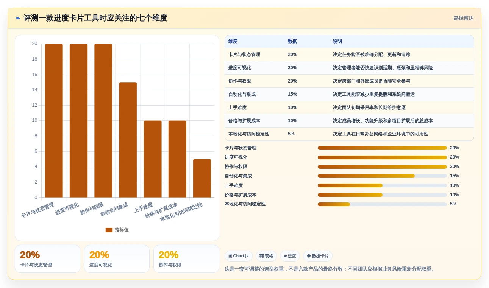Click the page title 评测一款进度卡片工具时应关注的七个维度
This screenshot has width=489, height=288.
point(95,18)
